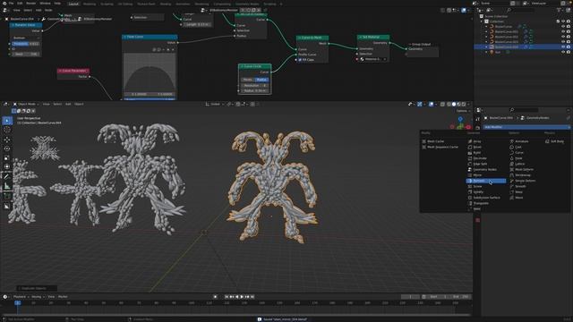This screenshot has height=322, width=573.
Task: Click the BezierCurve.001 curve icon in outliner
Action: [492, 32]
